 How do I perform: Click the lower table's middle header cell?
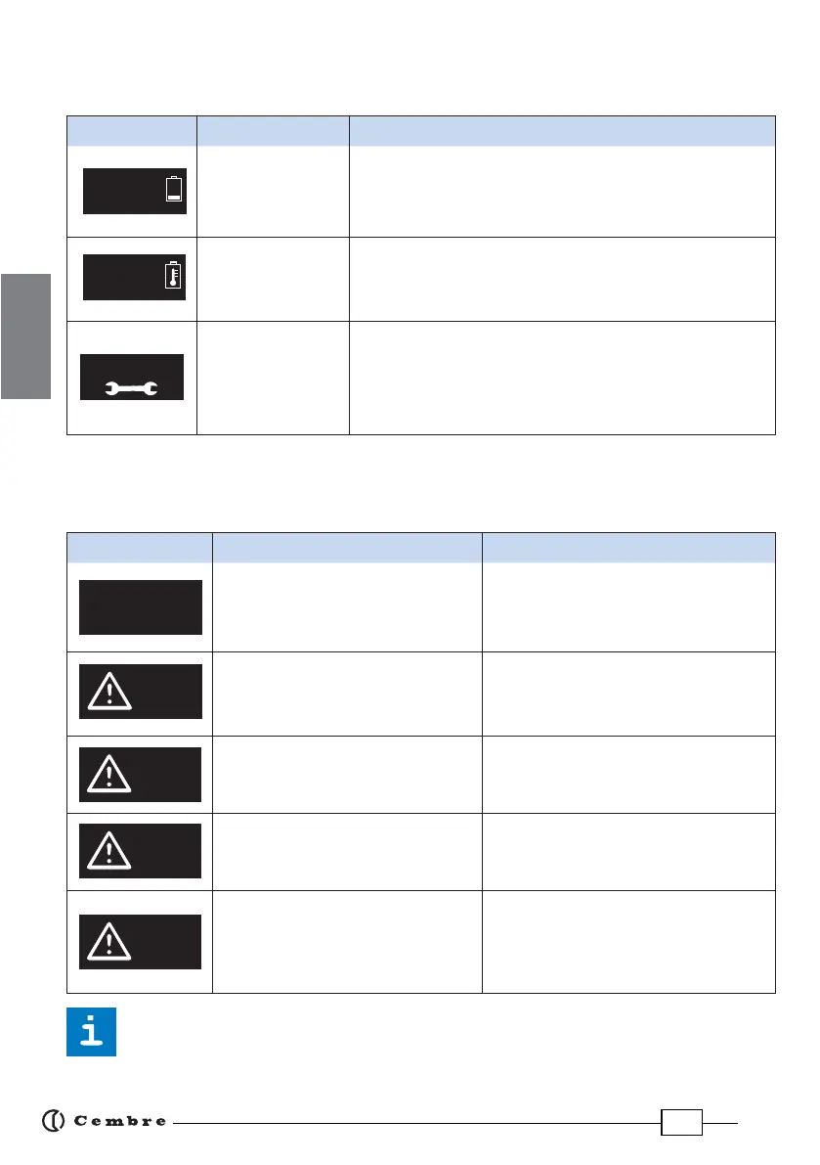click(x=347, y=547)
